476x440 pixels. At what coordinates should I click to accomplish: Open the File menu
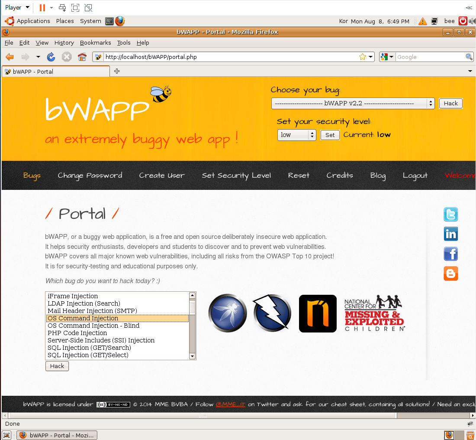9,43
